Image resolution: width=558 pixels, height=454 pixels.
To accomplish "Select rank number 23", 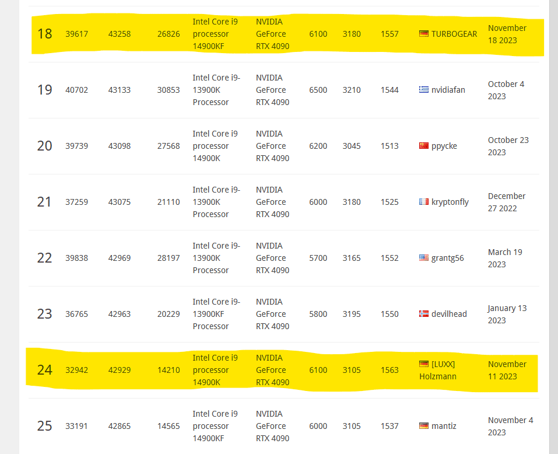I will [44, 314].
